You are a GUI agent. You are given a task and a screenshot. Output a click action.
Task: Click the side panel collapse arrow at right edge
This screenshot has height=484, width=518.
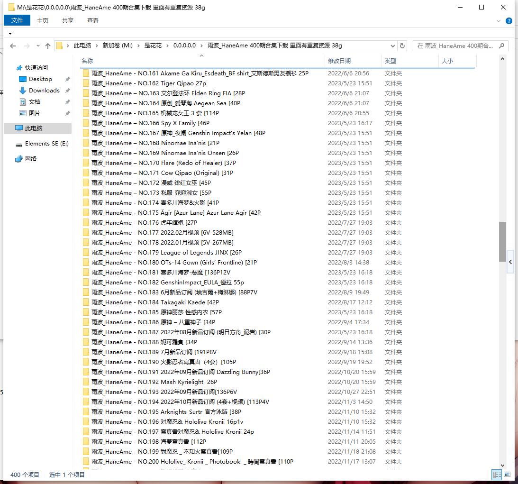pos(510,262)
